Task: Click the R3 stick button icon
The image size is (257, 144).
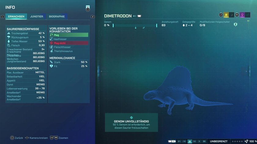Action: coord(237,15)
